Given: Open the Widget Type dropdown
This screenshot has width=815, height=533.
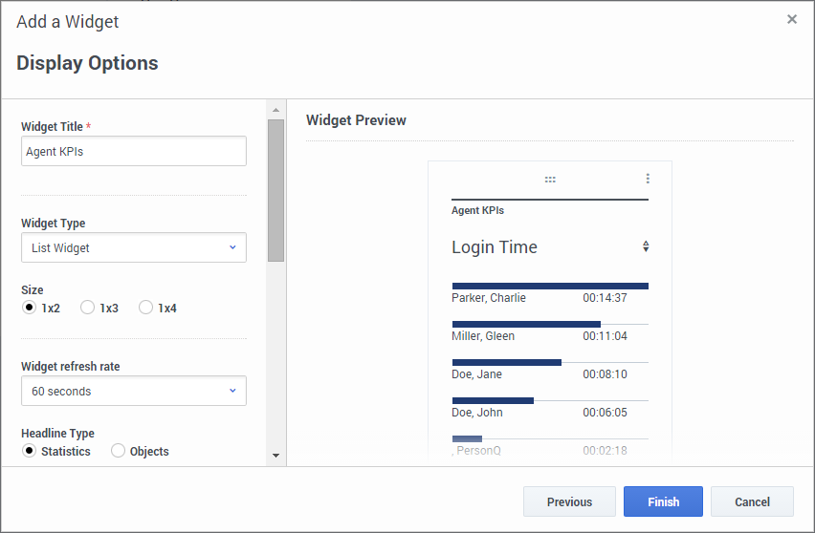Looking at the screenshot, I should (x=134, y=247).
